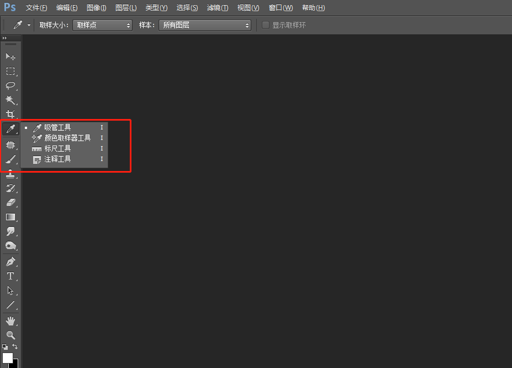This screenshot has width=512, height=368.
Task: Select the Hand tool
Action: [10, 321]
